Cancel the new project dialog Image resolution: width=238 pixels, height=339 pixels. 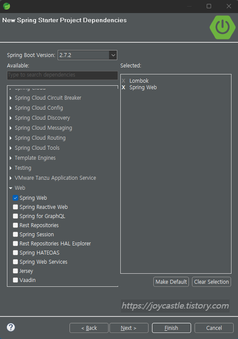(x=214, y=328)
